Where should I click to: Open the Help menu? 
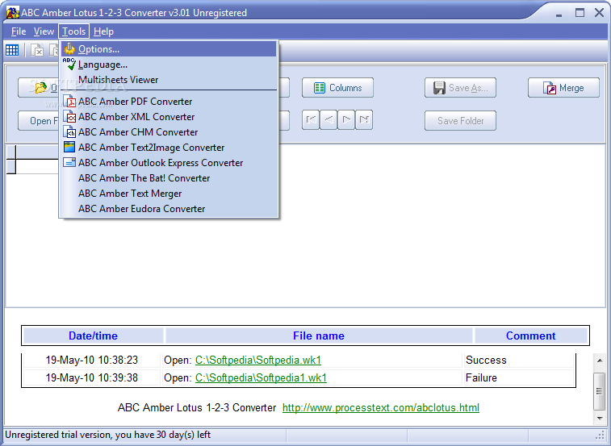(103, 31)
